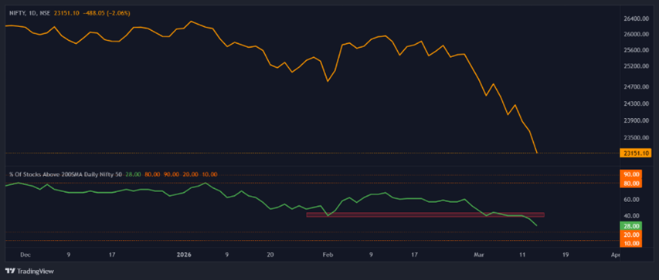This screenshot has height=280, width=659.
Task: Open the % Of Stocks Above 200SMA indicator title
Action: pos(65,174)
